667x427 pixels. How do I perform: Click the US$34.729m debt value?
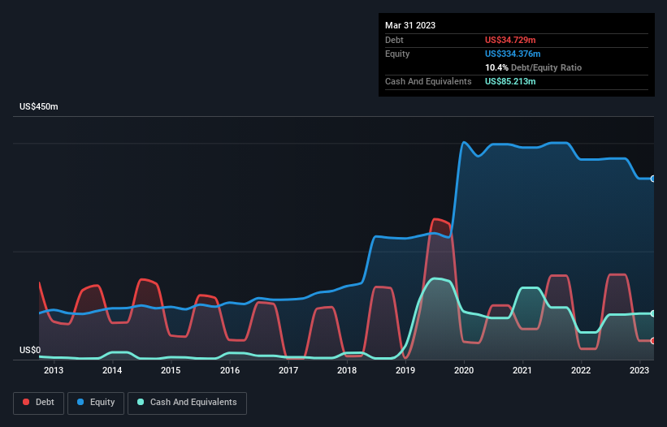510,40
